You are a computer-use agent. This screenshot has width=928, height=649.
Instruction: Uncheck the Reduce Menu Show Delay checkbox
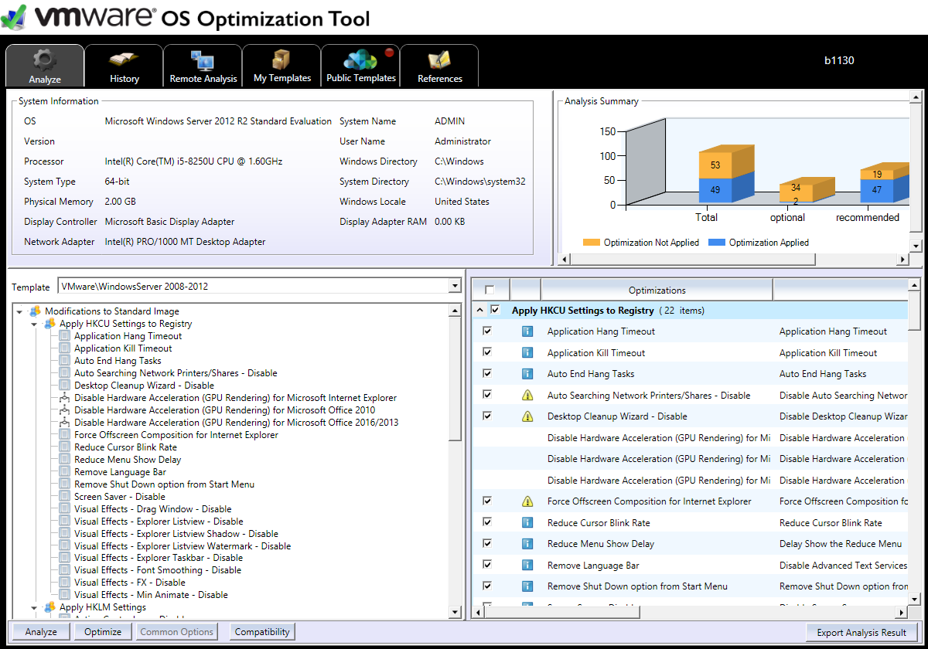tap(487, 543)
